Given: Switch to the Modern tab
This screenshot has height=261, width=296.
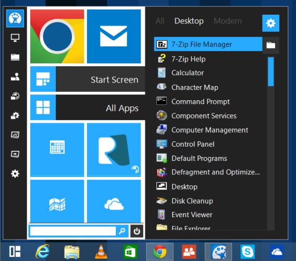Looking at the screenshot, I should pos(228,21).
